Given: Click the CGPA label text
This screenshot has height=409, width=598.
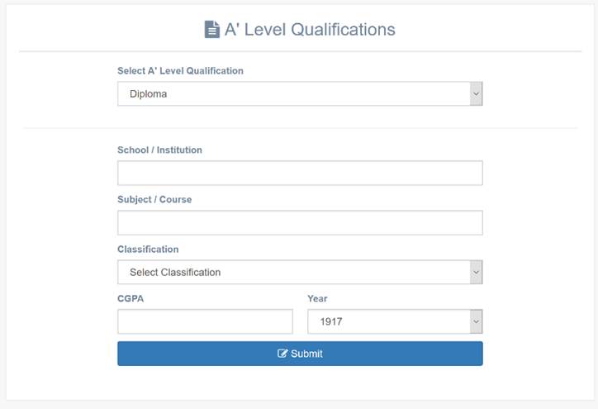Looking at the screenshot, I should pos(131,298).
